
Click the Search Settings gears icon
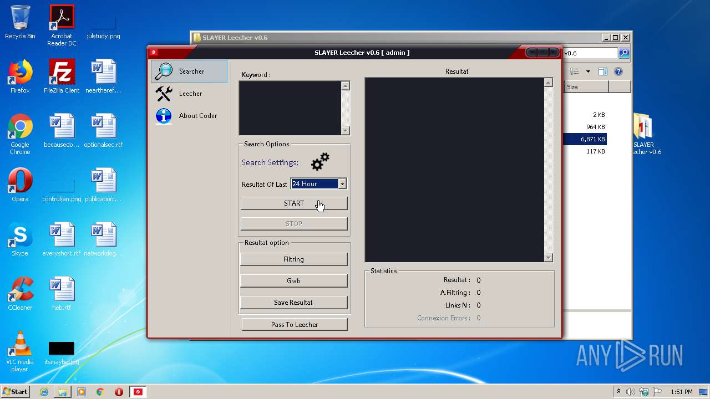320,162
